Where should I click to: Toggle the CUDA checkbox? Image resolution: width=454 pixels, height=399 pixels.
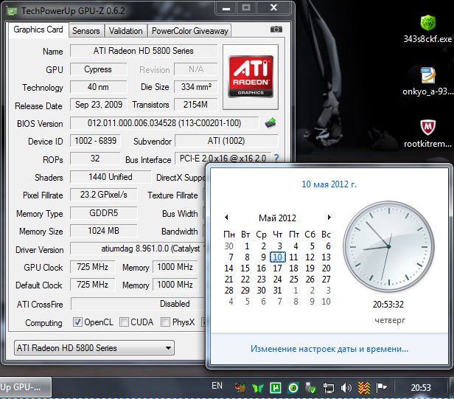pos(124,322)
